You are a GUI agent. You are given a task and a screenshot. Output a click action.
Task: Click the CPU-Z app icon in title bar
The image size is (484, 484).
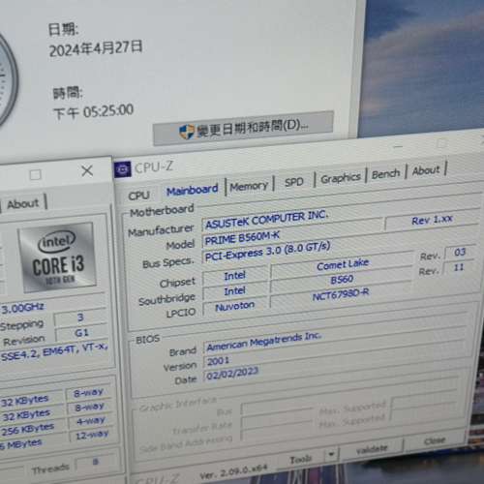coord(123,169)
